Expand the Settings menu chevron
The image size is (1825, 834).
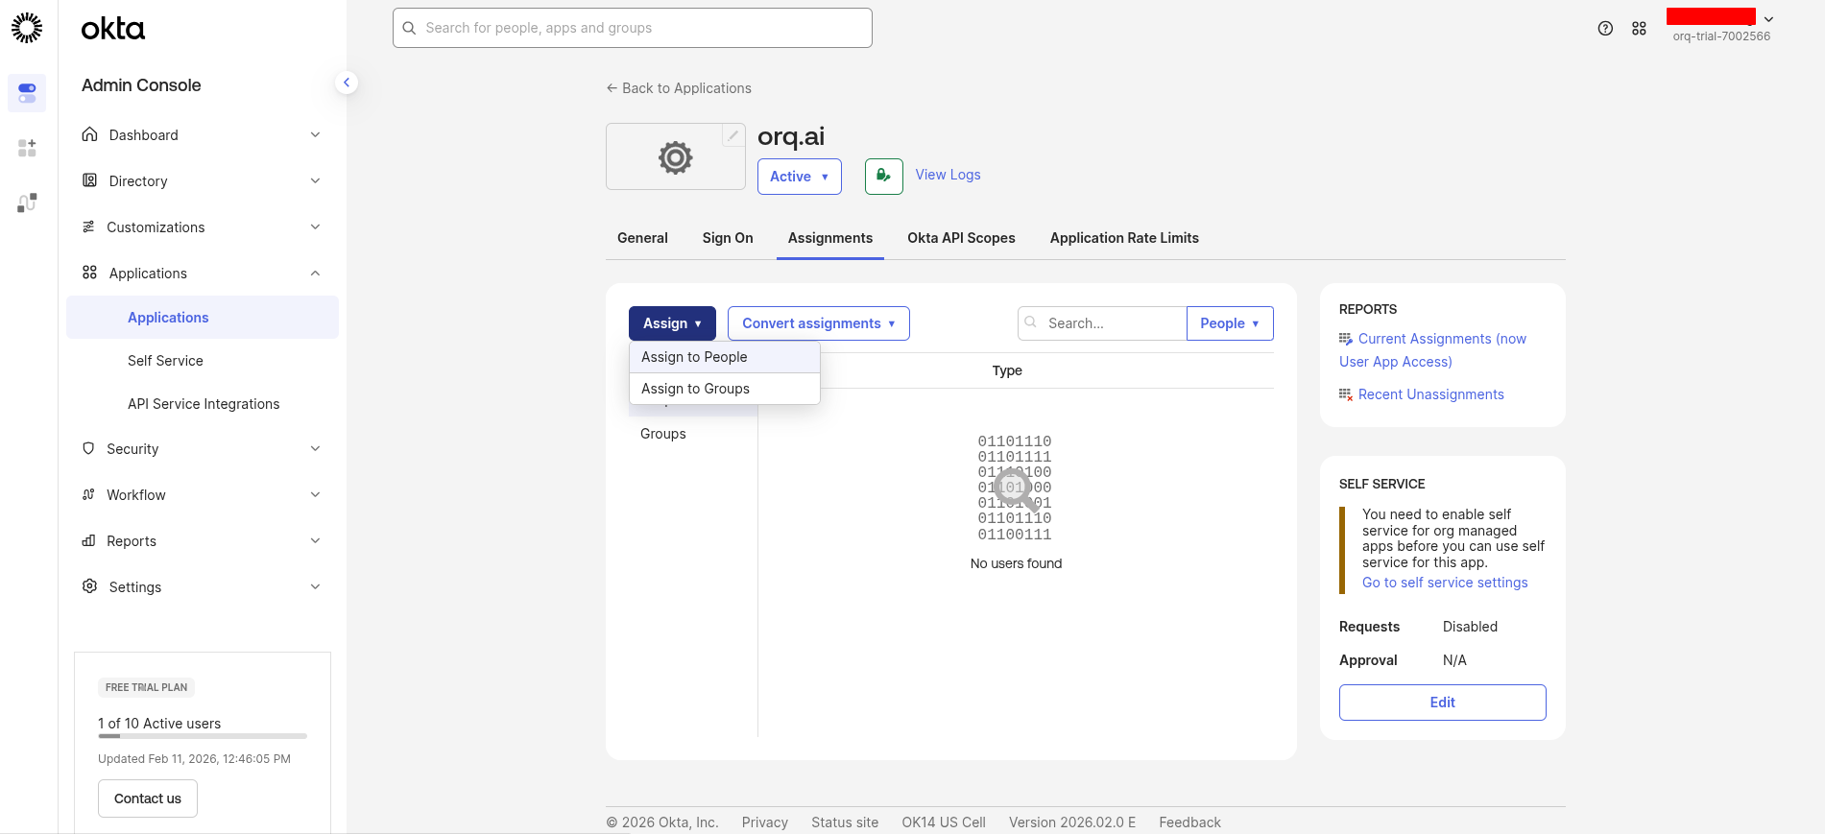point(315,586)
